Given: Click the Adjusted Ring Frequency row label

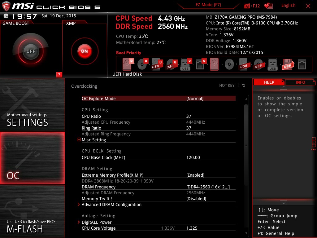Looking at the screenshot, I should tap(106, 134).
